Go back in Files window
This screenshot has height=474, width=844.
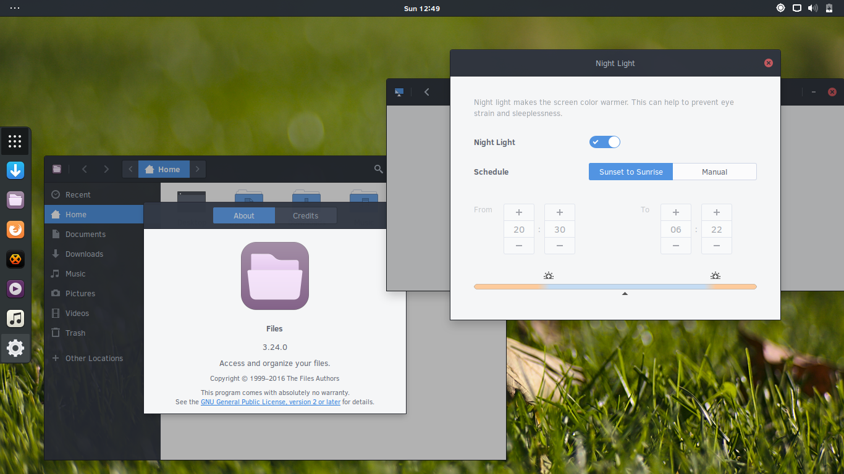click(85, 169)
